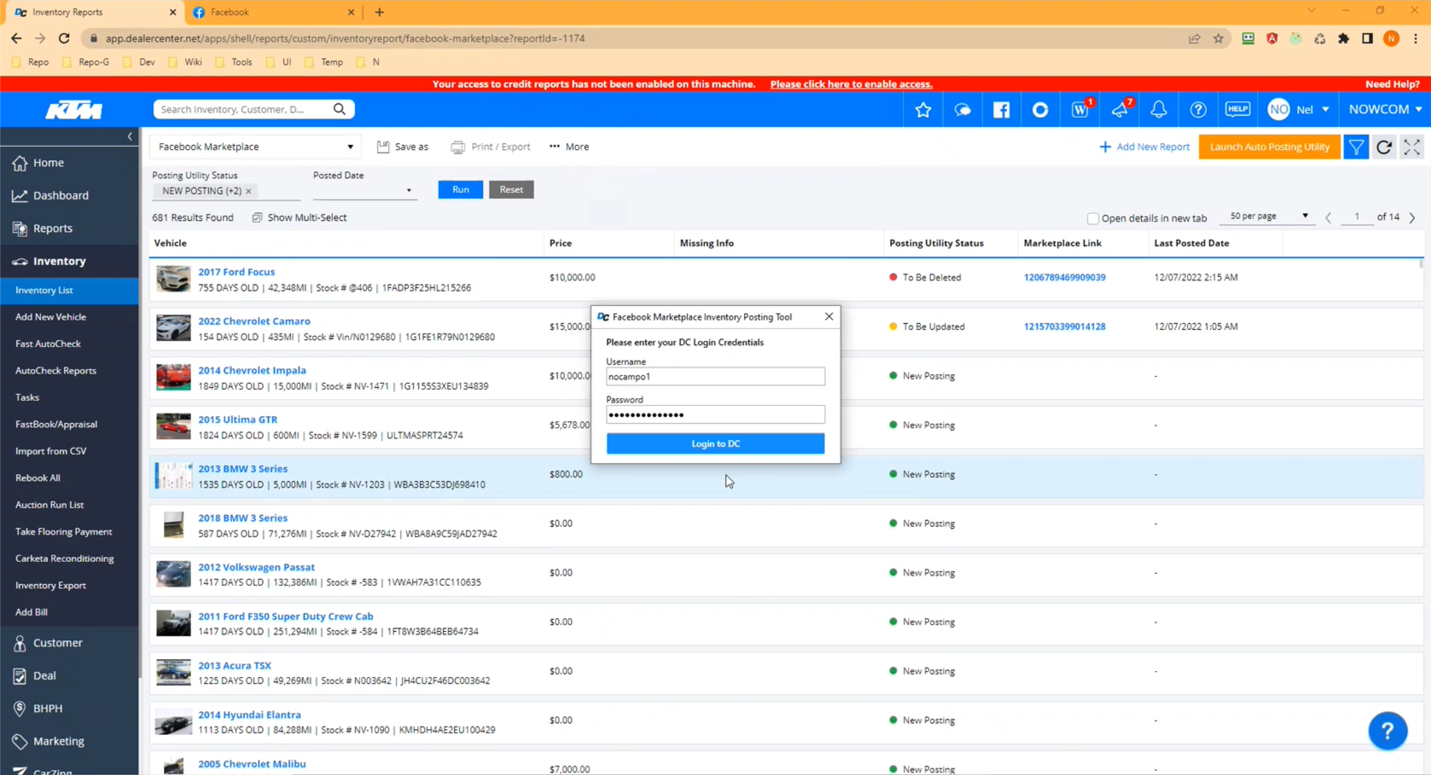
Task: Open the Posting Utility Status filter field
Action: (226, 191)
